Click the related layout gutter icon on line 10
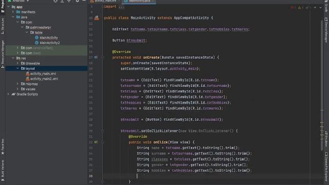This screenshot has height=185, width=329. [97, 18]
